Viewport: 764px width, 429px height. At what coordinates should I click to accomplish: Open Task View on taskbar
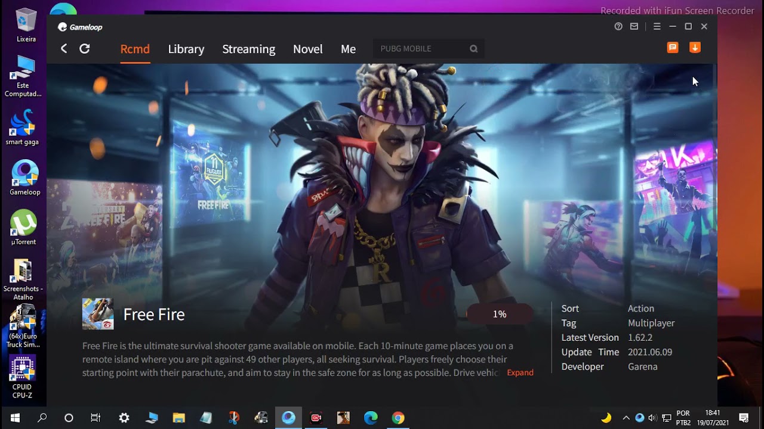95,418
